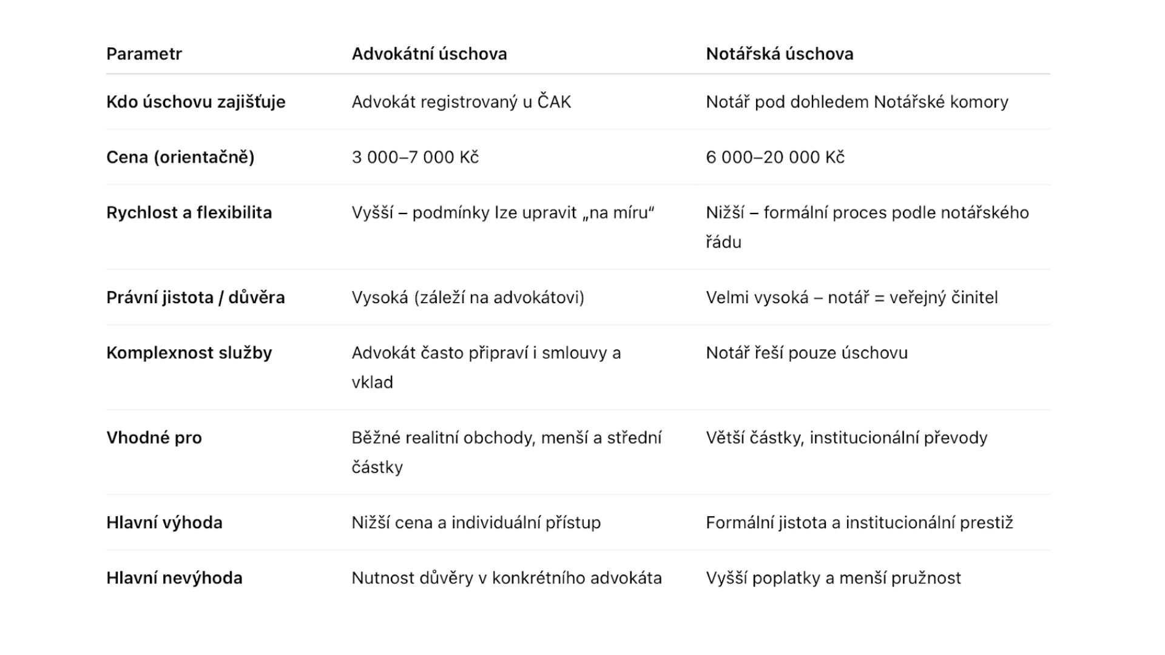Click 'Advokát registrovaný u ČAK' cell
This screenshot has height=655, width=1165.
pyautogui.click(x=461, y=102)
